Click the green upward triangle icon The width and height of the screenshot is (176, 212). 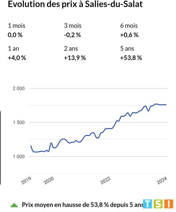(x=14, y=205)
